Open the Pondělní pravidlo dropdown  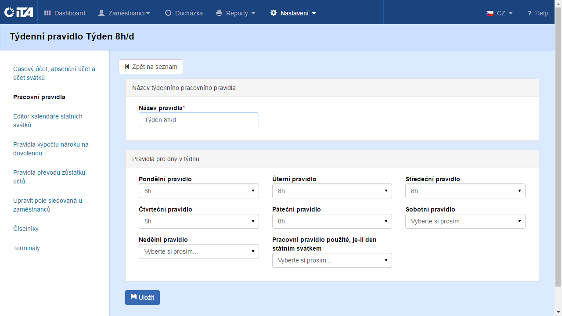coord(198,191)
